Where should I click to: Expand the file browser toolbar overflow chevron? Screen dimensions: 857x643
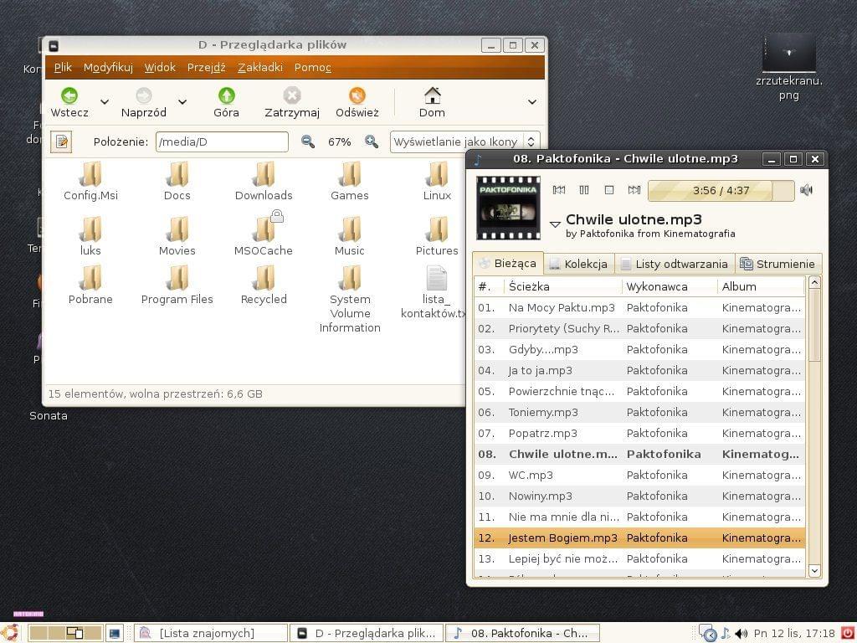(x=531, y=101)
